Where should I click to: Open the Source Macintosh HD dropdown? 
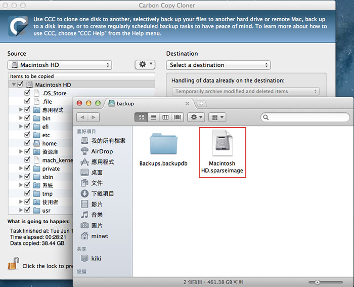(x=60, y=65)
